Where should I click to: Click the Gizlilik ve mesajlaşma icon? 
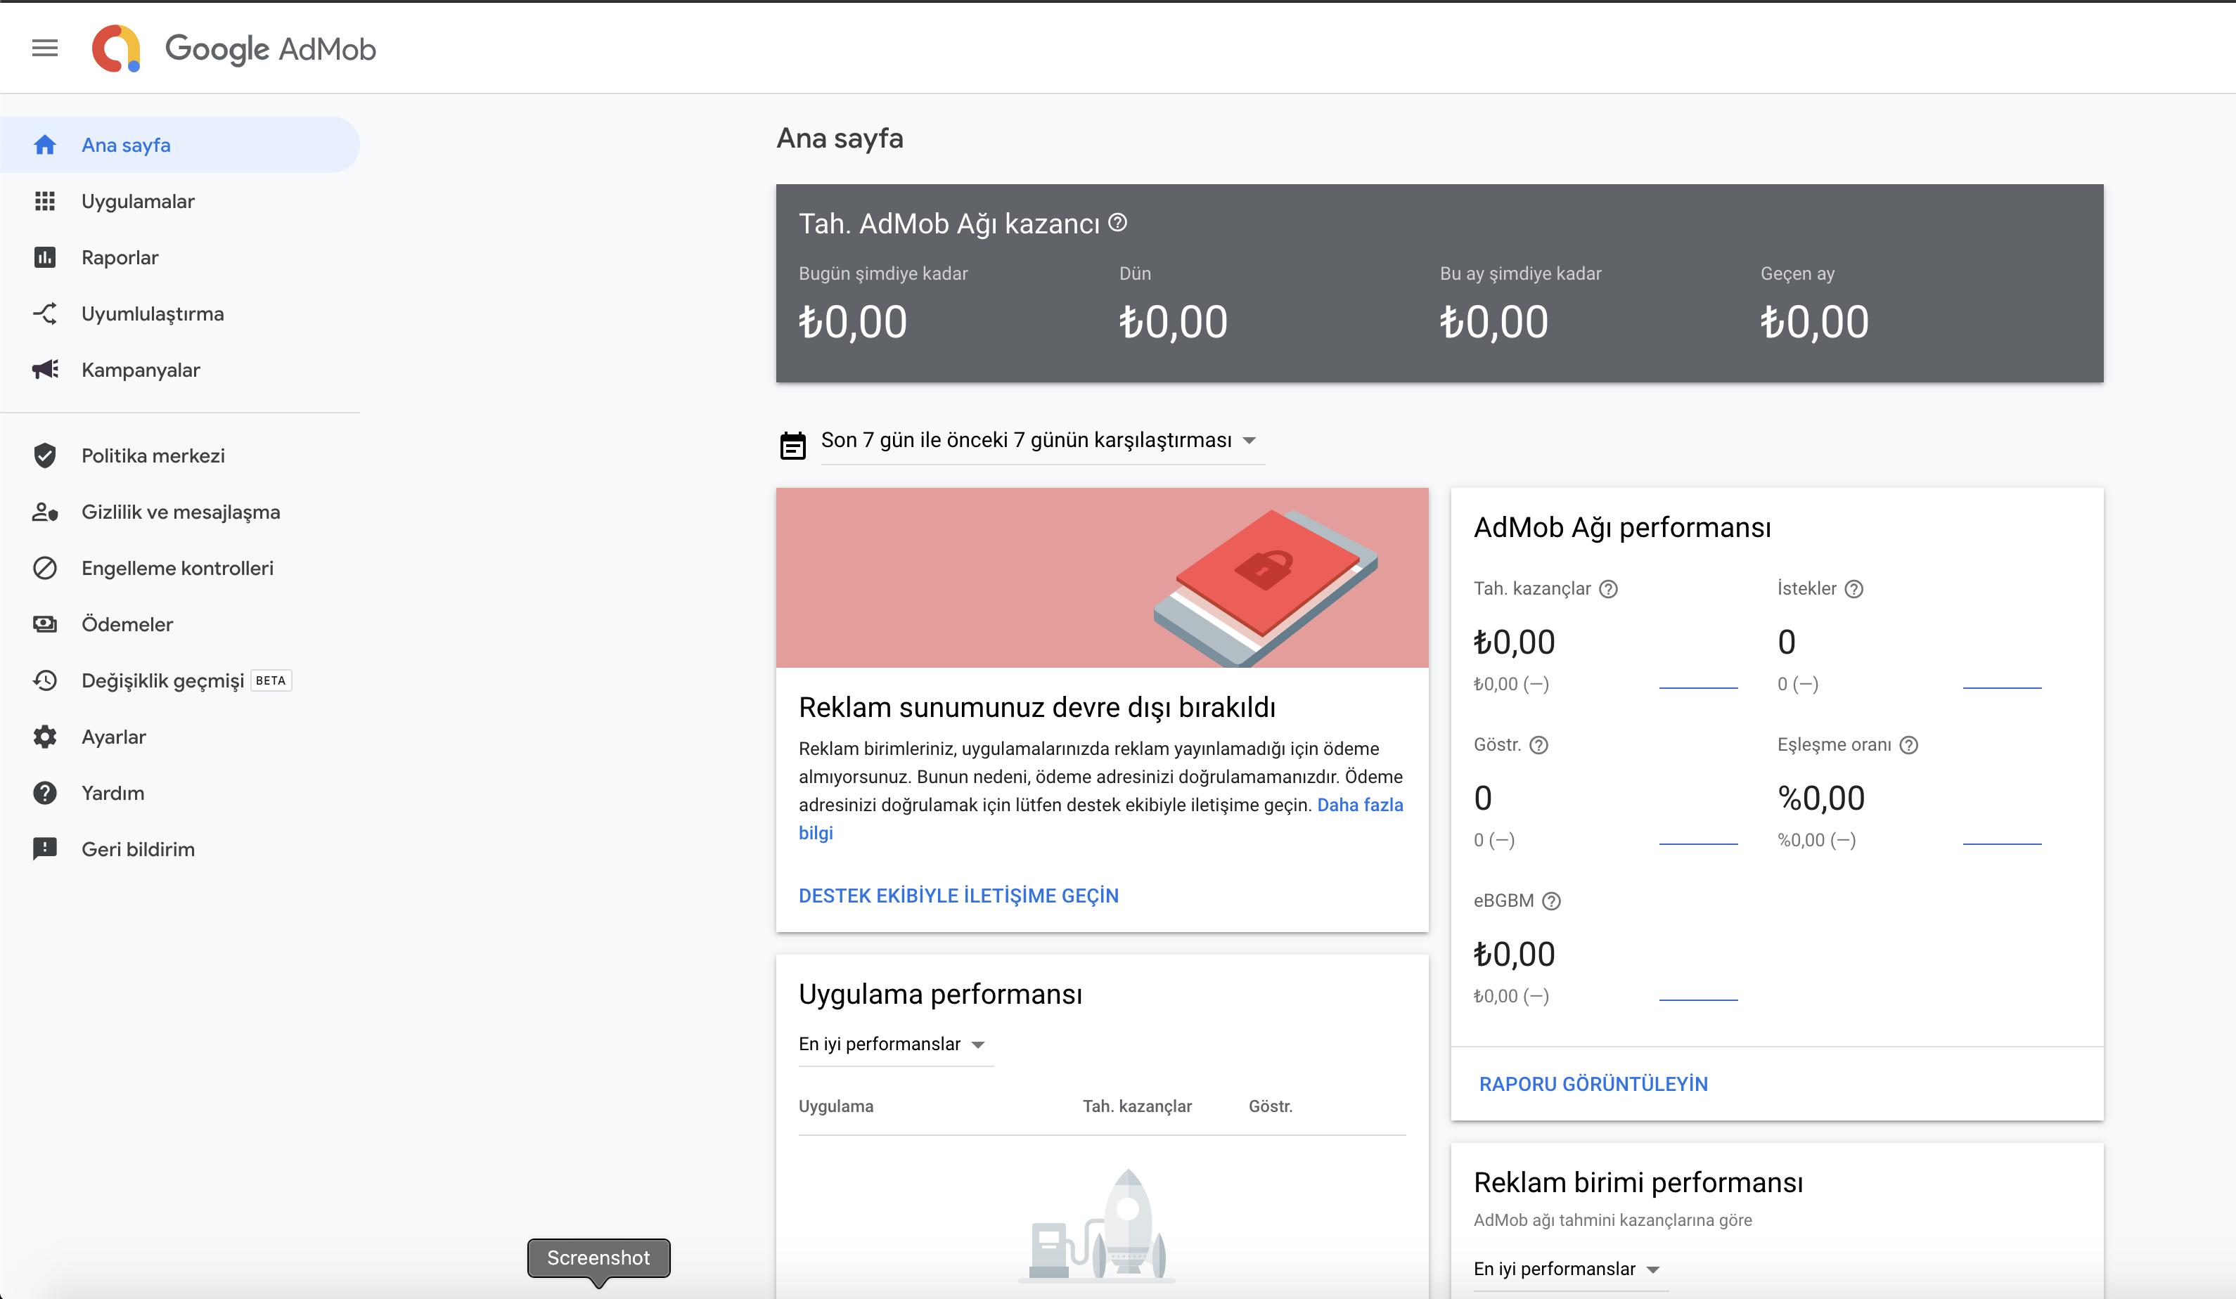click(x=44, y=512)
